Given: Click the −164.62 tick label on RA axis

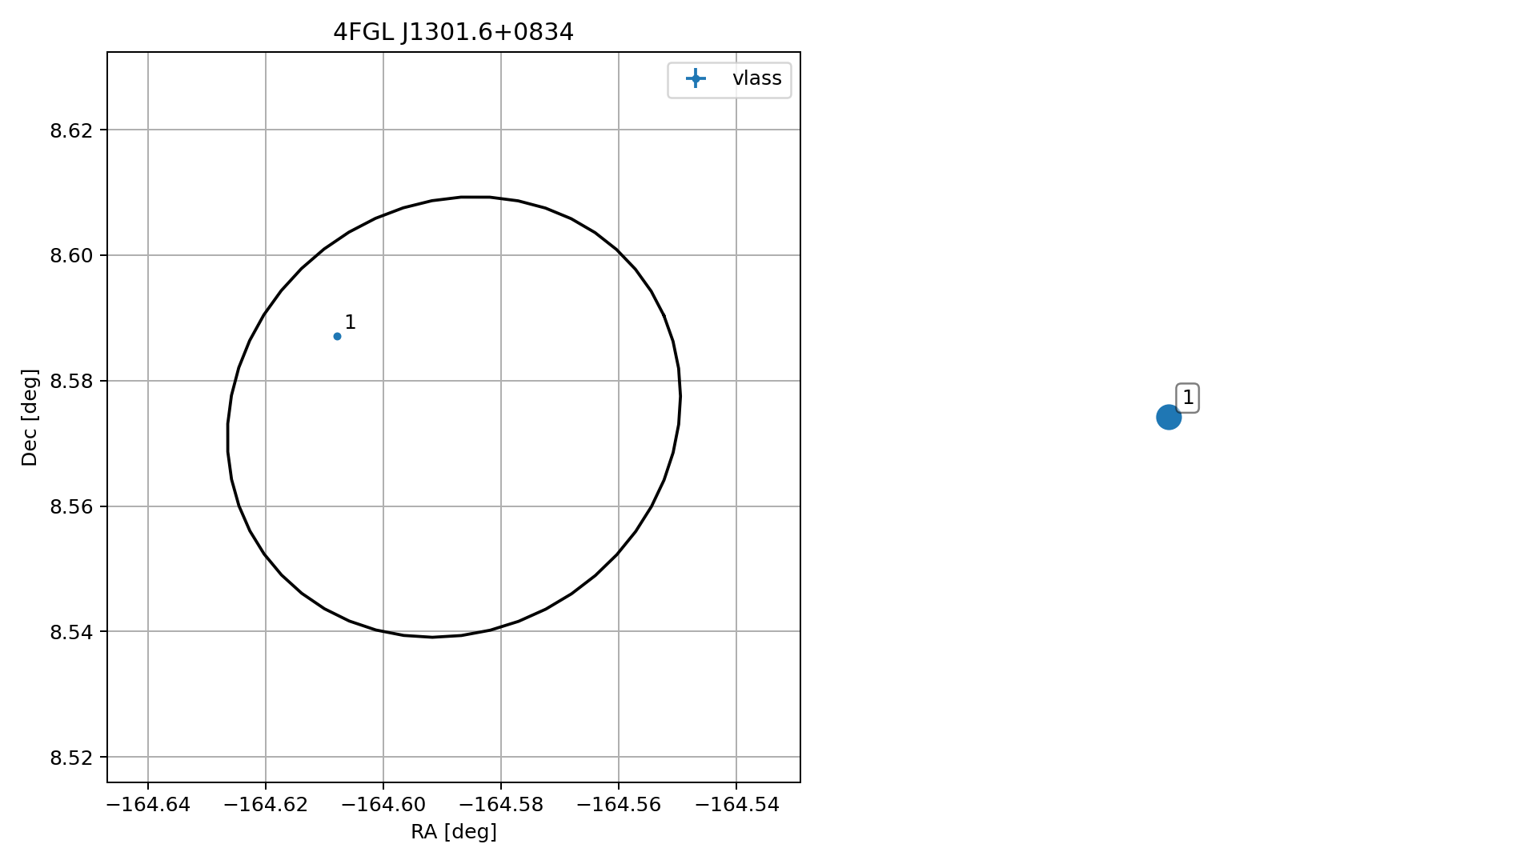Looking at the screenshot, I should tap(266, 805).
